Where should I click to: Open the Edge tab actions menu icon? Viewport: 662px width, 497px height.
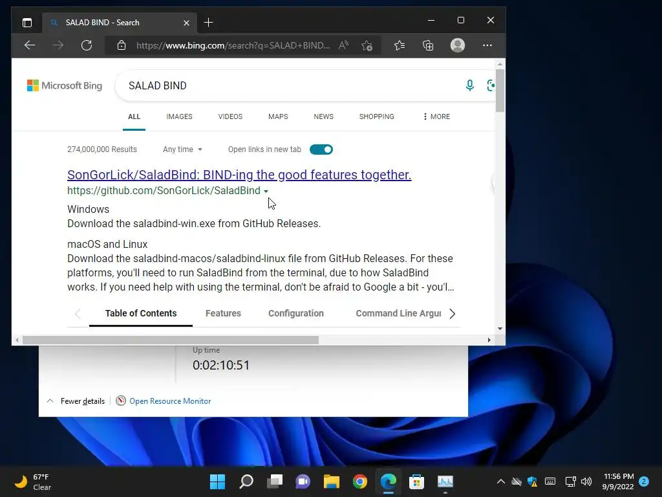[x=27, y=23]
